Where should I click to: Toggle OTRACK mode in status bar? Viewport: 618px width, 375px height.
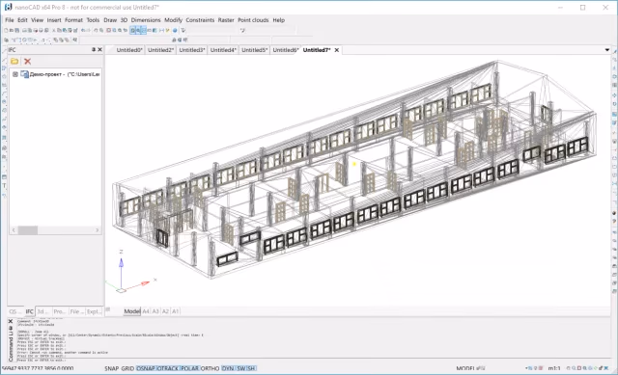click(x=168, y=368)
